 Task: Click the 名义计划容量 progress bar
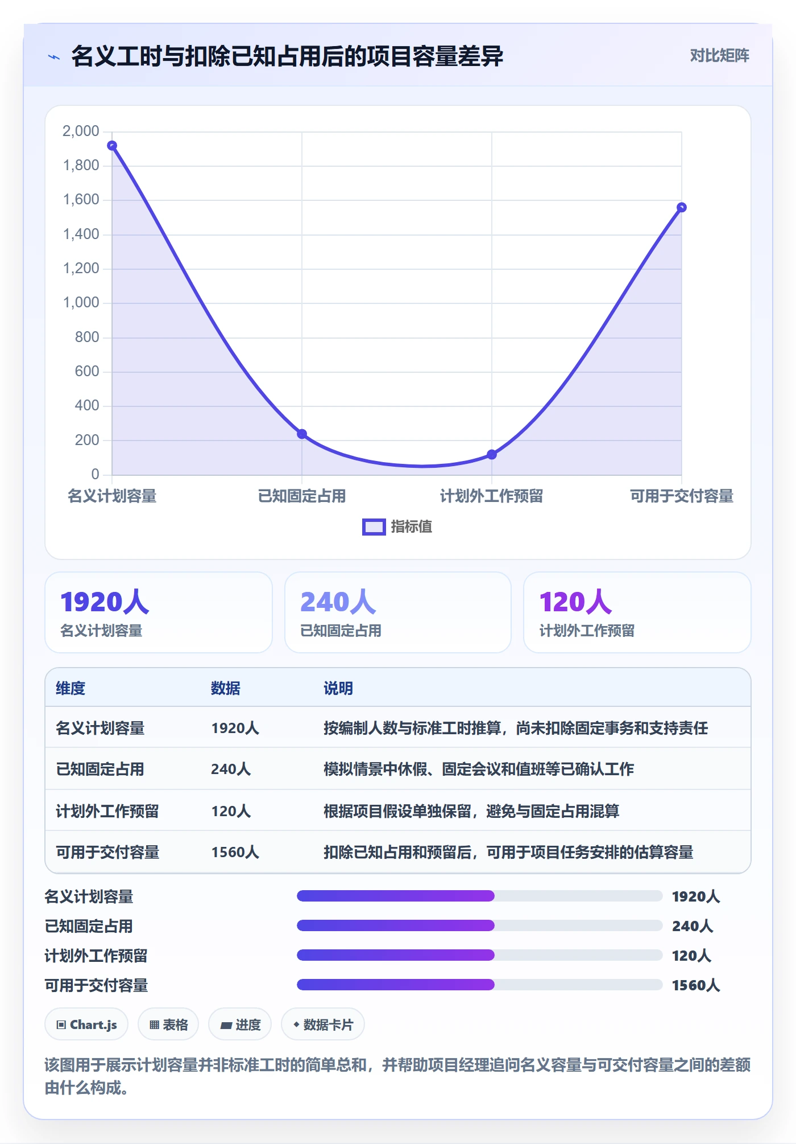point(480,896)
